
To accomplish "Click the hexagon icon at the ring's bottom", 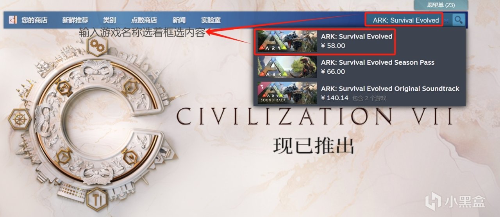I will [x=95, y=197].
